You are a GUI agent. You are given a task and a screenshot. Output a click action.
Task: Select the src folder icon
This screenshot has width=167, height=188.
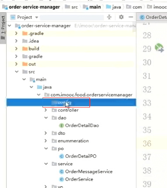tap(25, 72)
